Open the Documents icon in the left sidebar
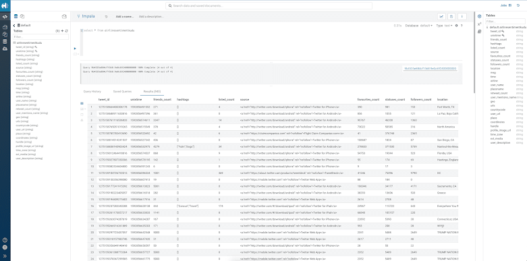This screenshot has width=527, height=261. 5,34
